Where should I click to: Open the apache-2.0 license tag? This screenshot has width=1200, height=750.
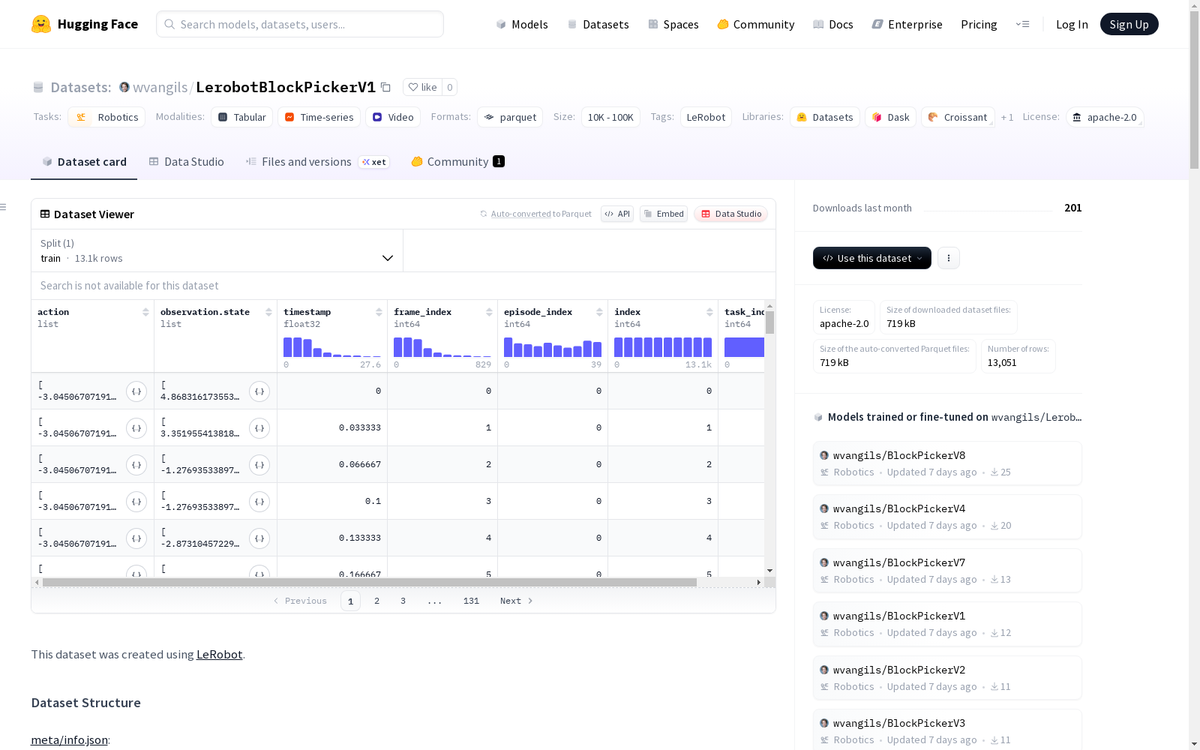[1105, 117]
